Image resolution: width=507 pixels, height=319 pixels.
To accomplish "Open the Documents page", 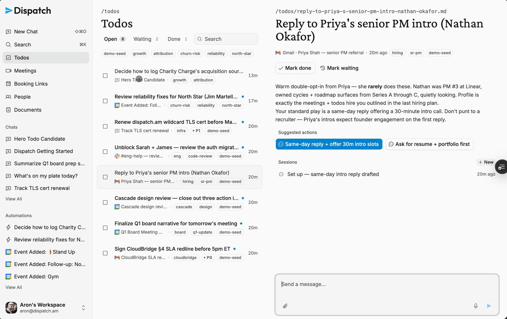I will pos(46,110).
